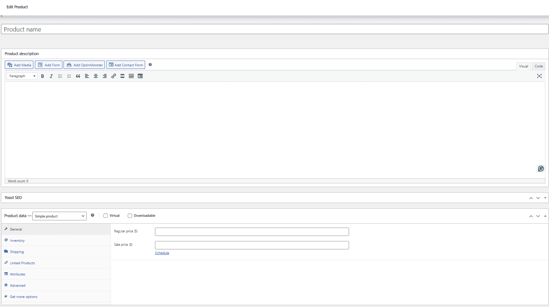The image size is (549, 307).
Task: Switch to the Code editor tab
Action: click(x=538, y=66)
